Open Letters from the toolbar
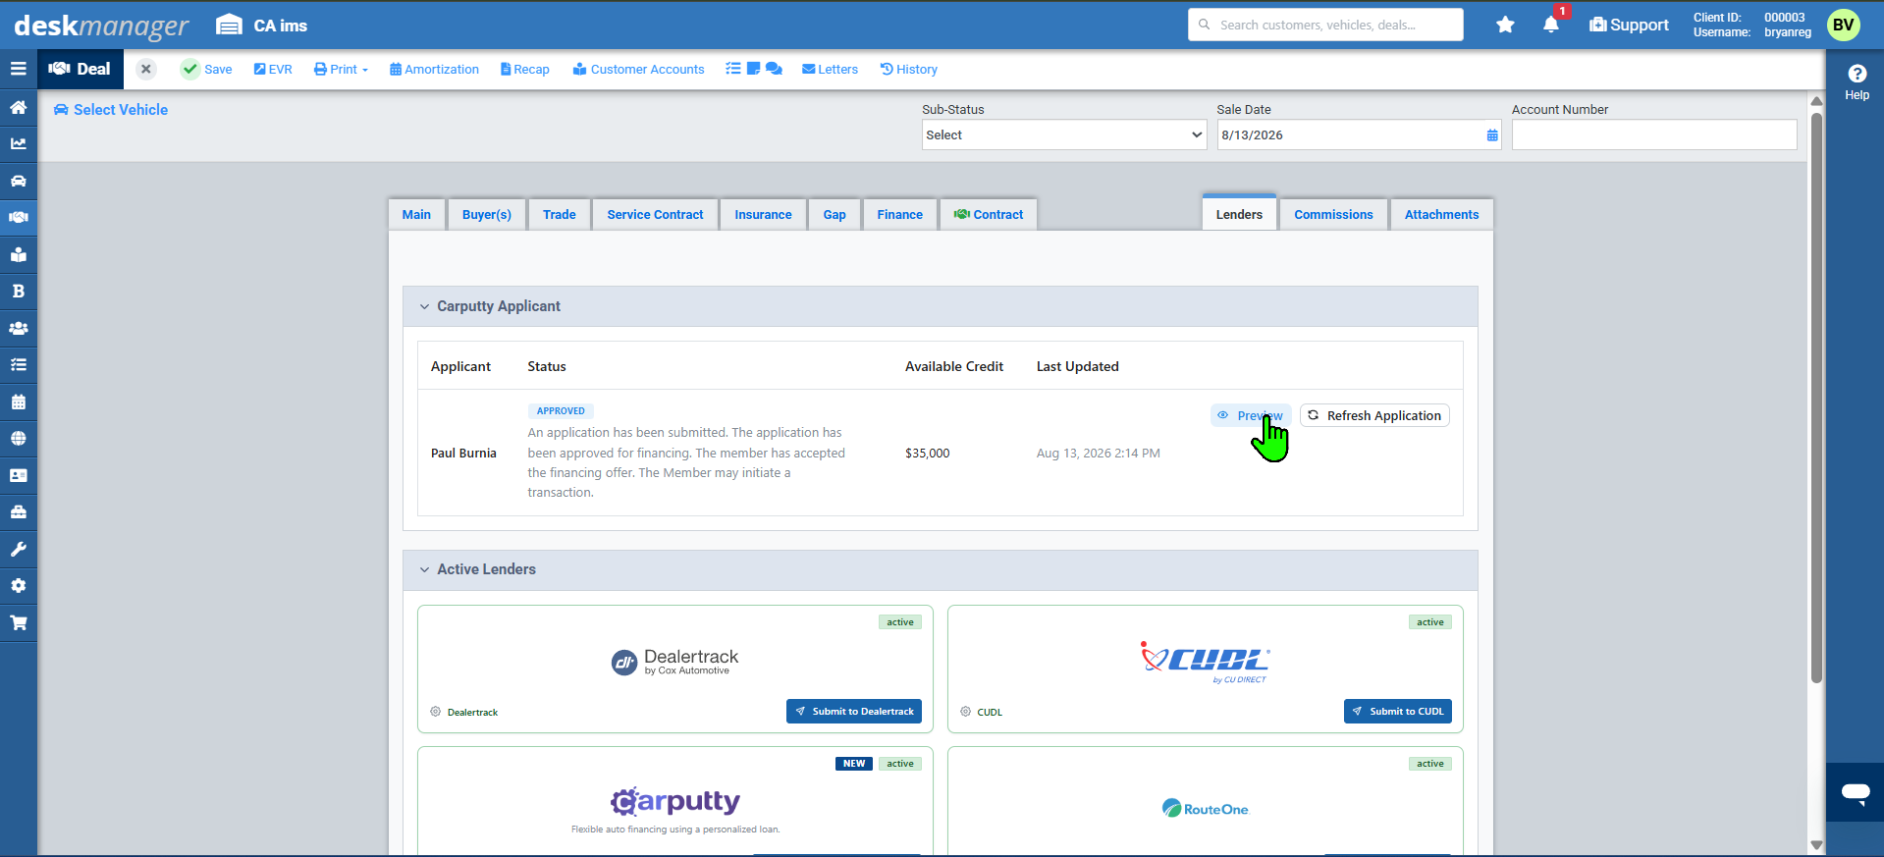This screenshot has width=1884, height=857. 830,69
